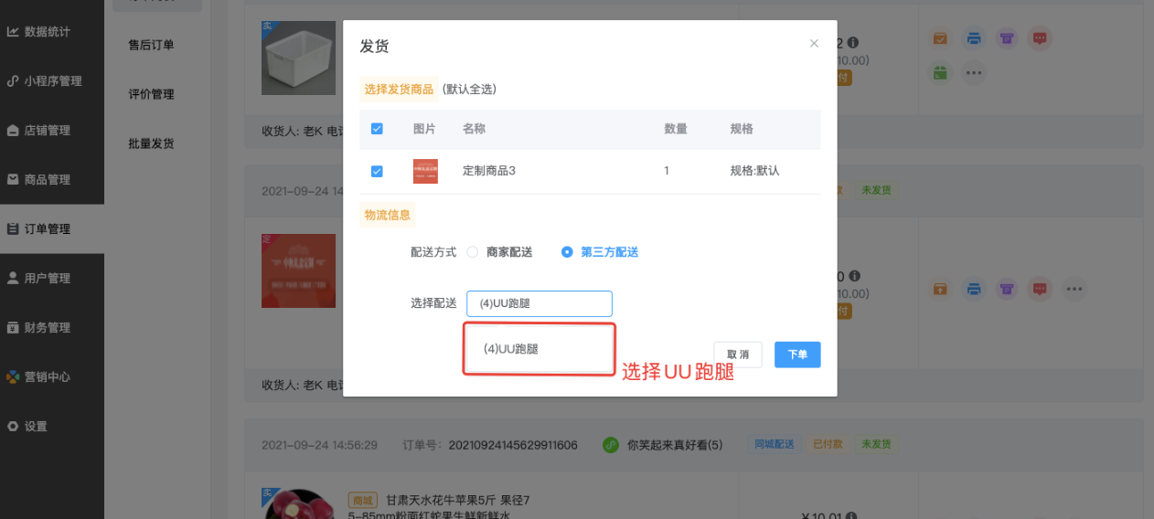This screenshot has width=1154, height=519.
Task: Uncheck the checkbox for 定制商品3
Action: click(377, 171)
